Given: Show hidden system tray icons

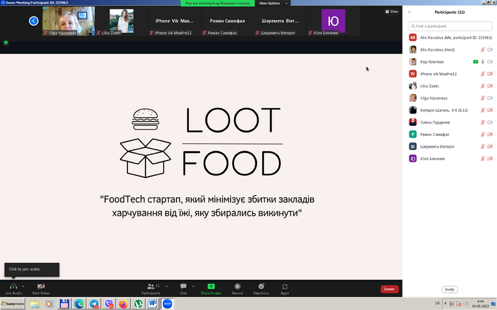Looking at the screenshot, I should (445, 303).
